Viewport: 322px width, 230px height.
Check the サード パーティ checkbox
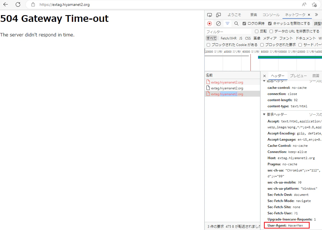tap(300, 45)
